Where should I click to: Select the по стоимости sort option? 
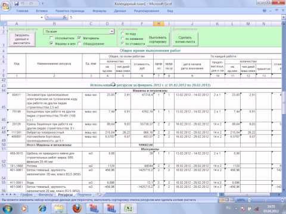122,43
